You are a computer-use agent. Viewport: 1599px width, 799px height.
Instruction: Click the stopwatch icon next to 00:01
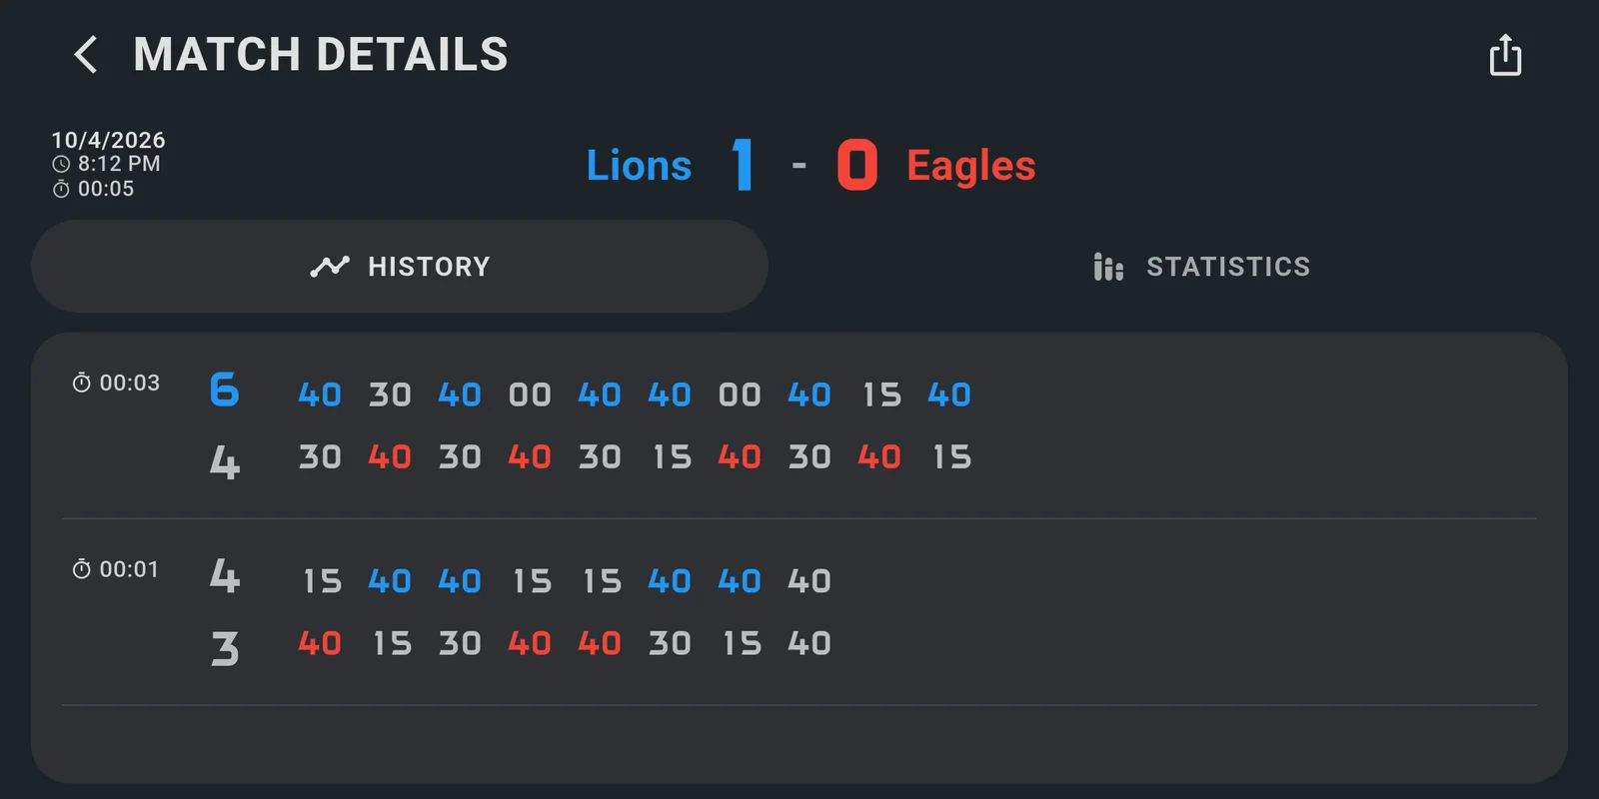[82, 569]
